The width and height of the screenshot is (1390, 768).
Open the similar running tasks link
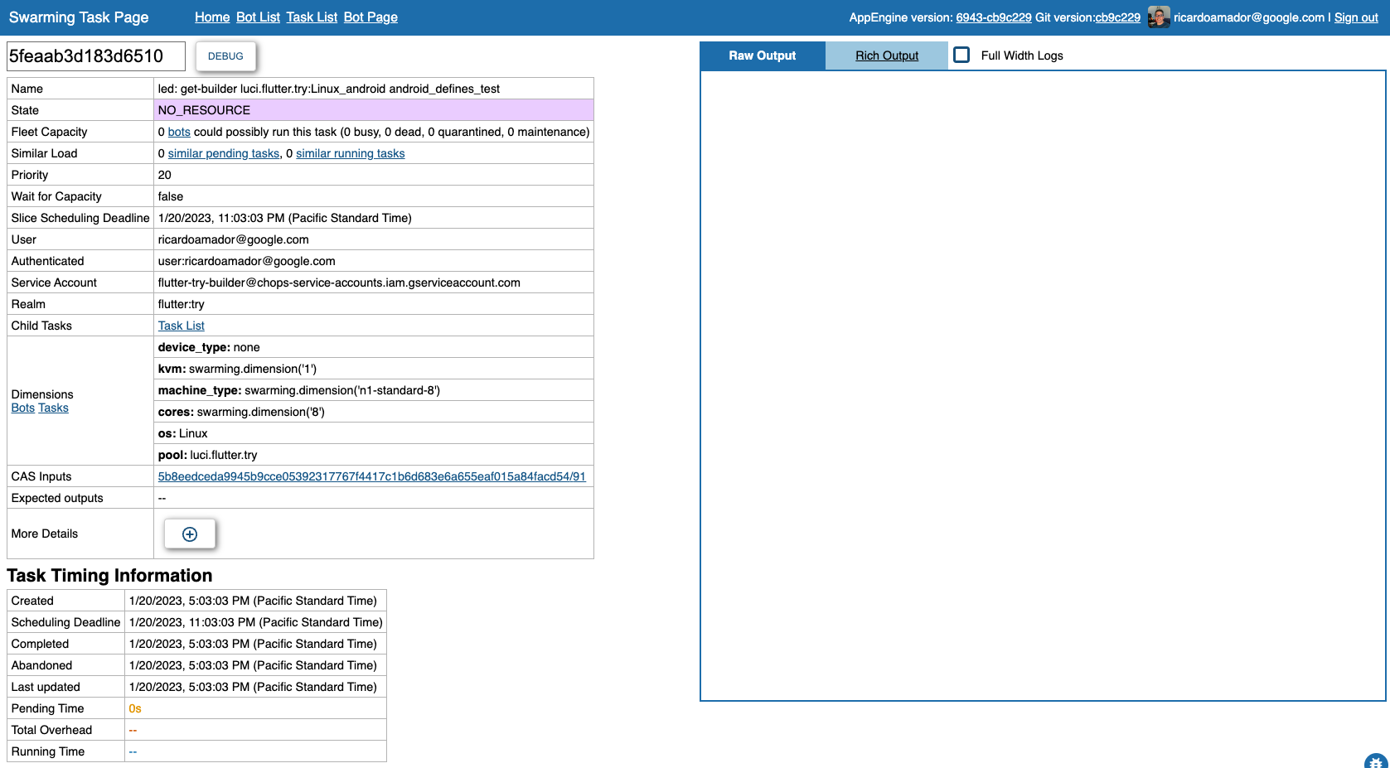click(x=351, y=153)
